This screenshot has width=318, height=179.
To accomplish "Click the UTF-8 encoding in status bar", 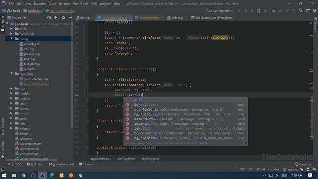I will [x=261, y=169].
